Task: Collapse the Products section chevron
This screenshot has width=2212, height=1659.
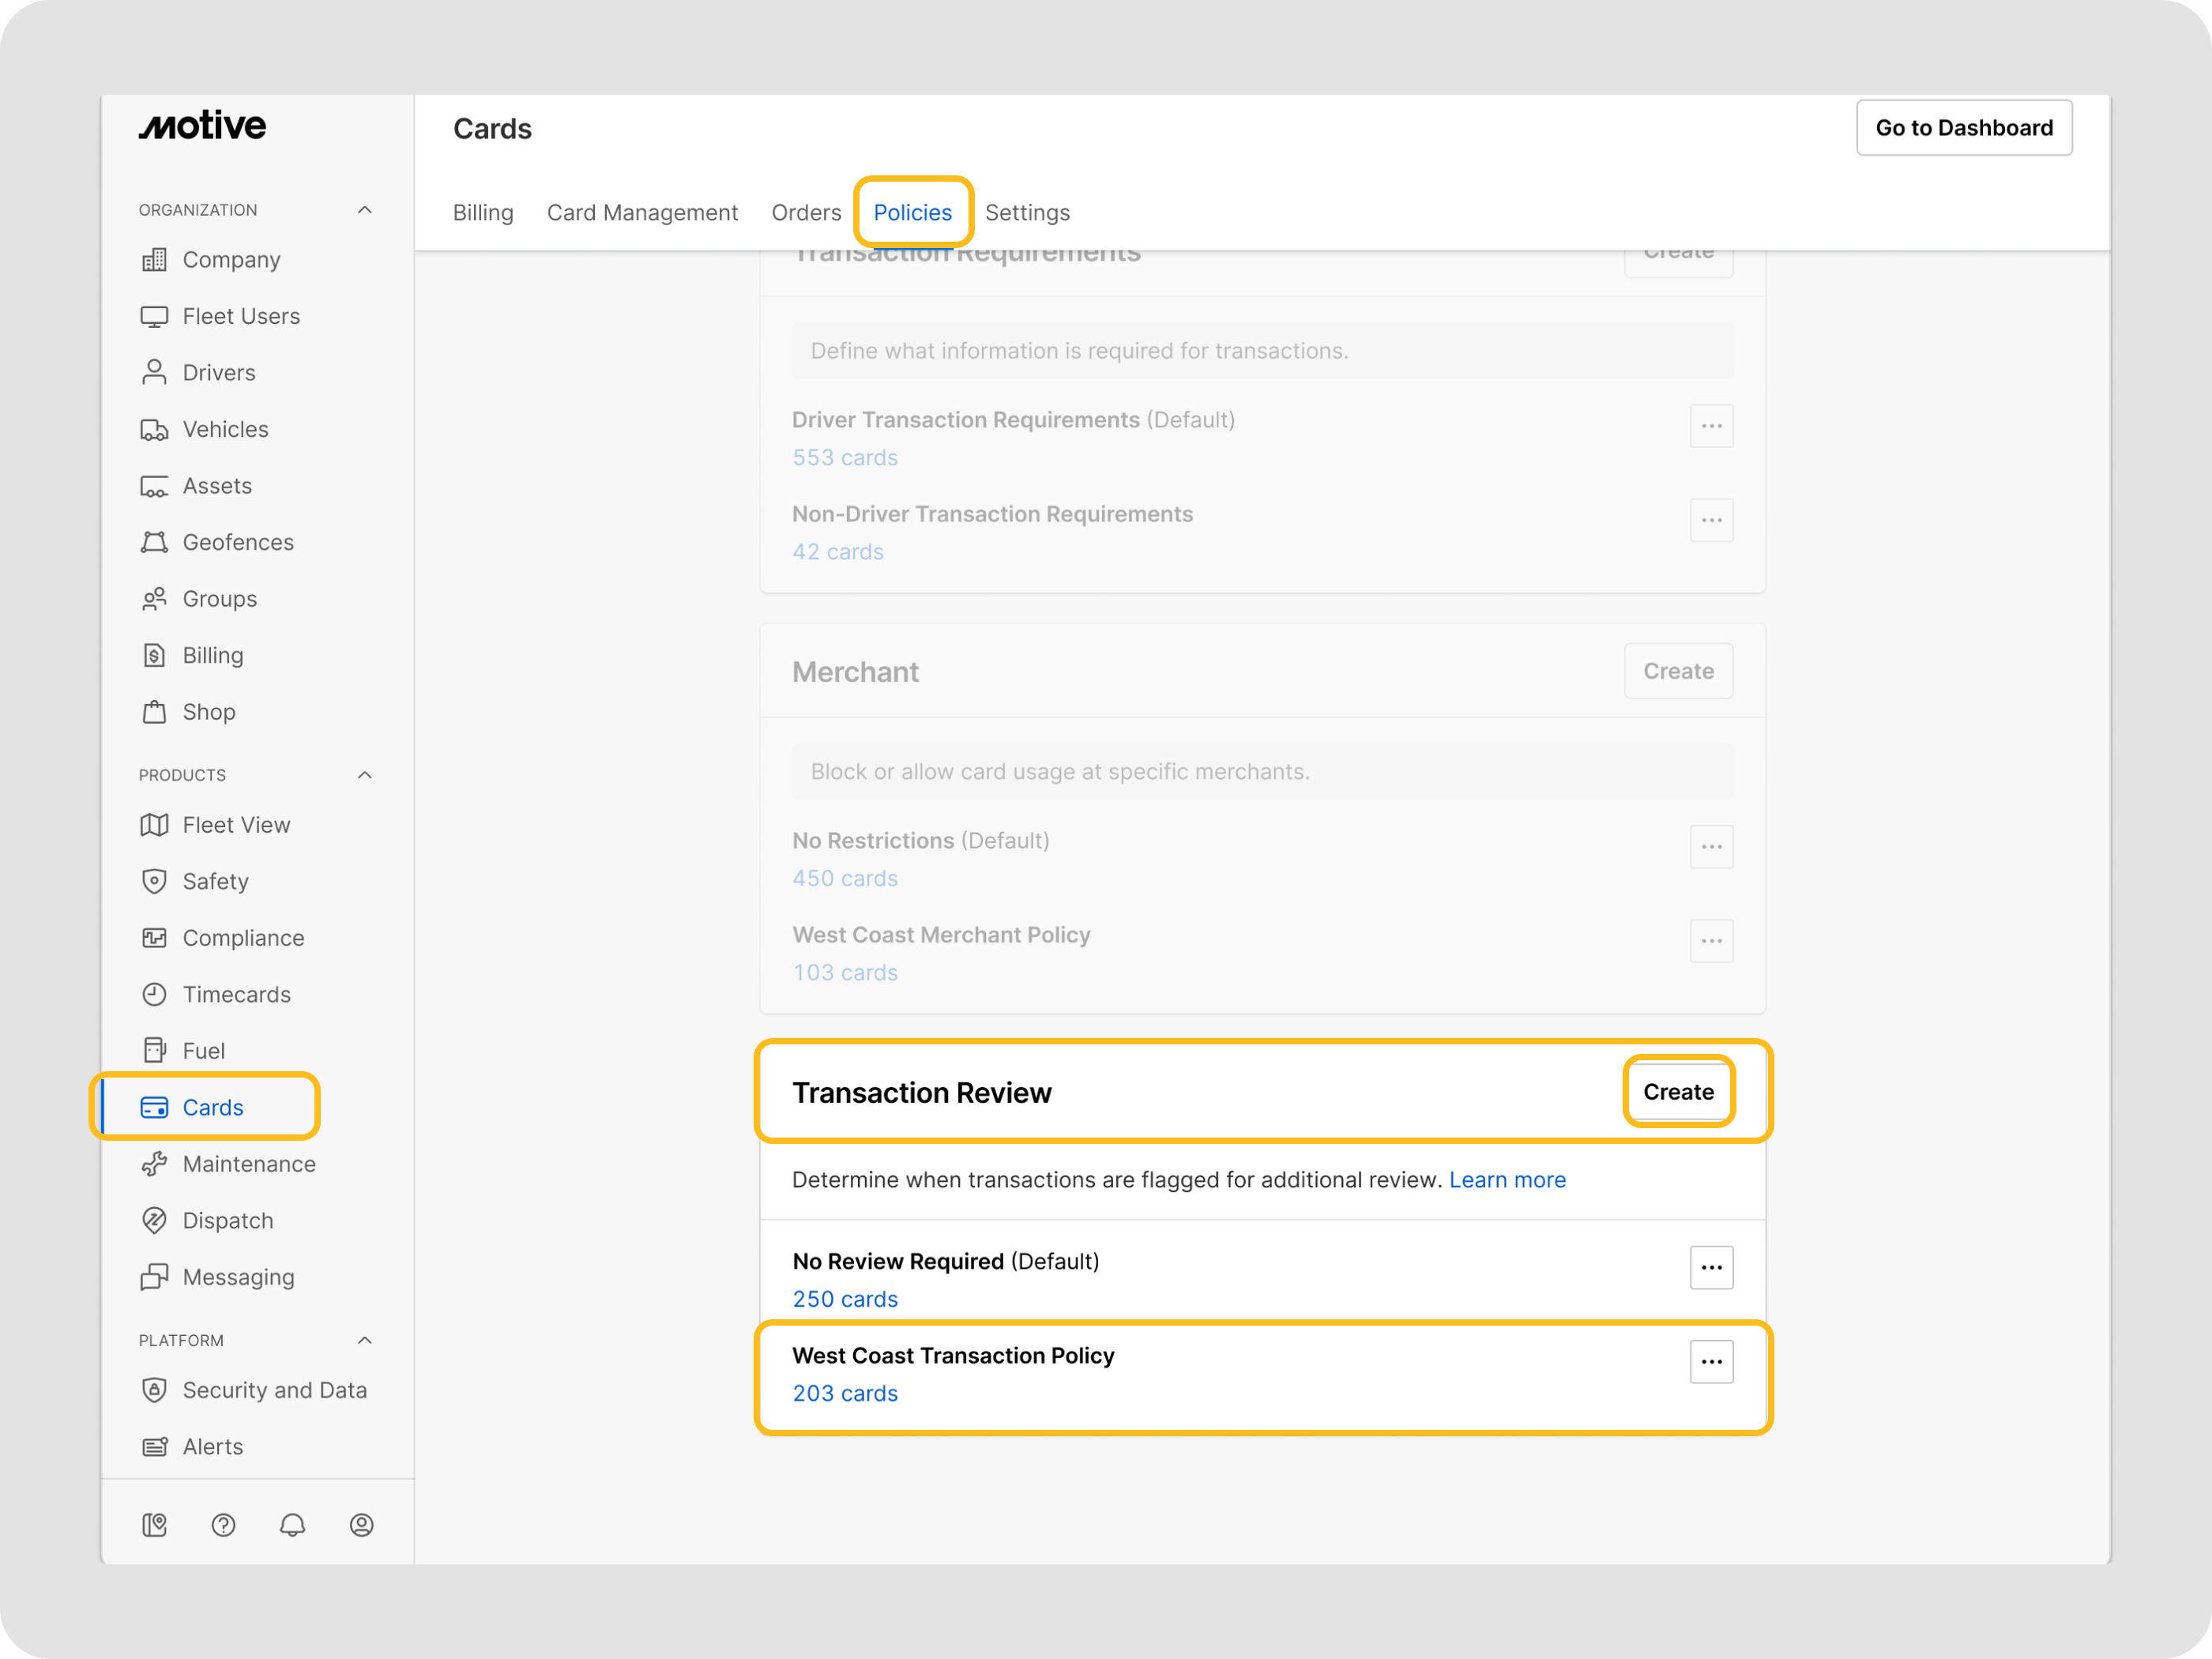Action: point(365,775)
